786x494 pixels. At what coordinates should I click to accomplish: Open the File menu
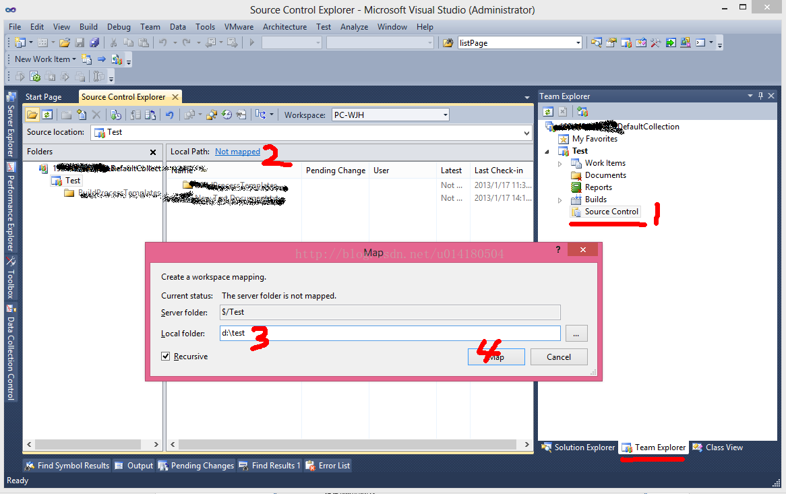(x=15, y=26)
